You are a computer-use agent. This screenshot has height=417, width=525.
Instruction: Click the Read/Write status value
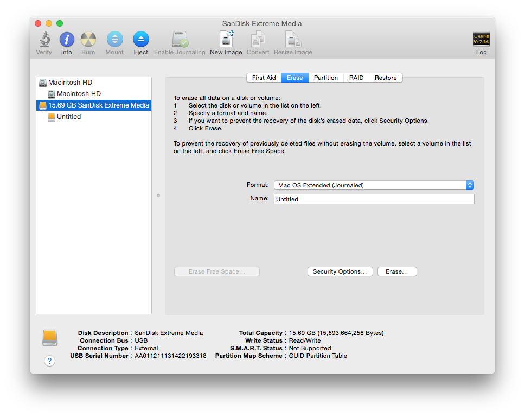305,340
